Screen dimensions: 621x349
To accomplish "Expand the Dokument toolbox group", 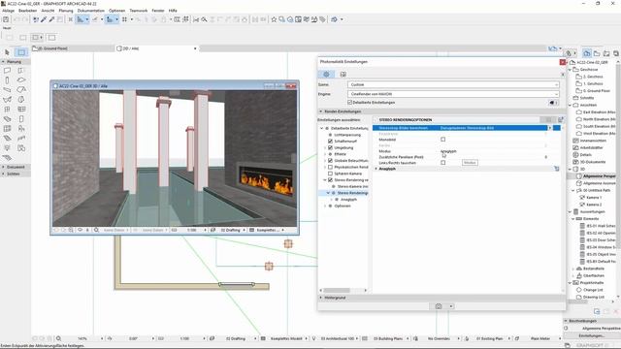I will pos(16,167).
